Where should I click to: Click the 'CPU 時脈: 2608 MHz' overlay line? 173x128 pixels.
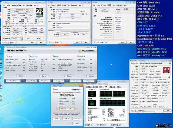pyautogui.click(x=148, y=2)
